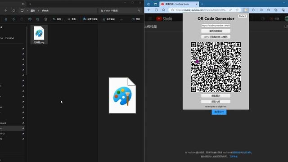Select the 无标题.png file thumbnail
The image size is (288, 162).
pos(39,35)
